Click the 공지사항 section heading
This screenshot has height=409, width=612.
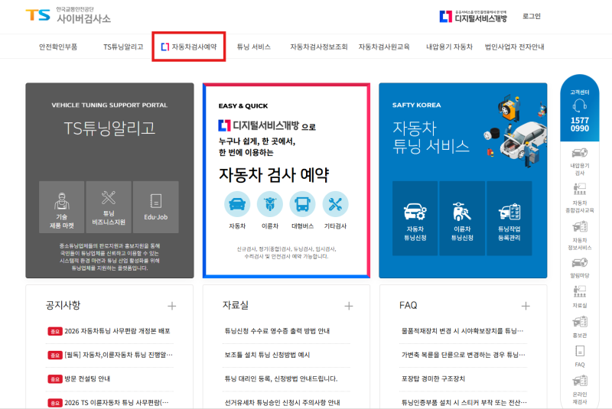[63, 305]
